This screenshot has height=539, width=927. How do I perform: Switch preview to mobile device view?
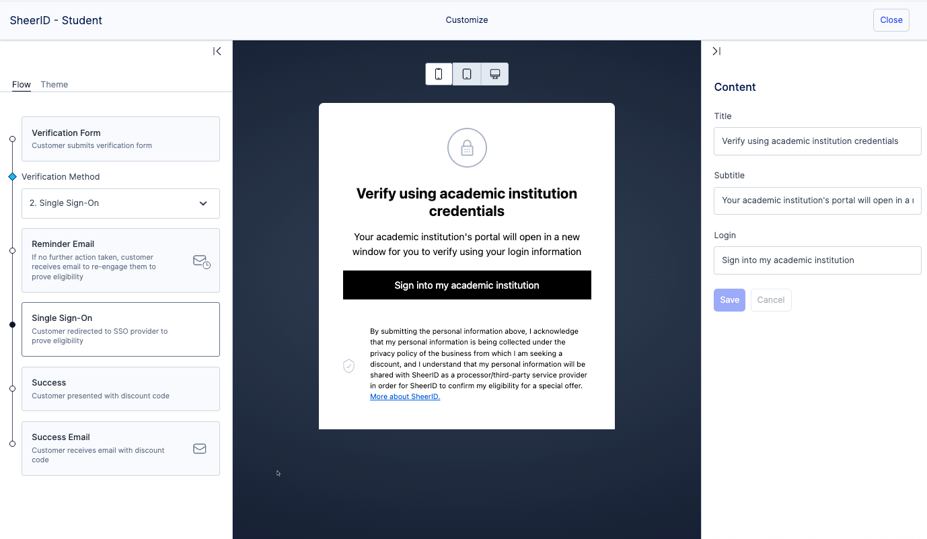pos(439,74)
